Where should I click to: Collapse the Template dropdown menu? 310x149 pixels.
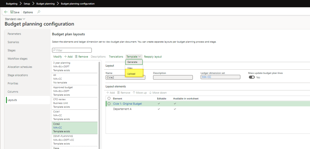tap(134, 57)
